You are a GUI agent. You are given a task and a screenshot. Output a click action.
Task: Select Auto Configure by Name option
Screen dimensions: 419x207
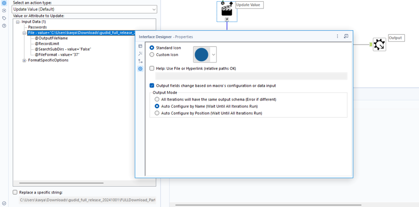point(157,106)
